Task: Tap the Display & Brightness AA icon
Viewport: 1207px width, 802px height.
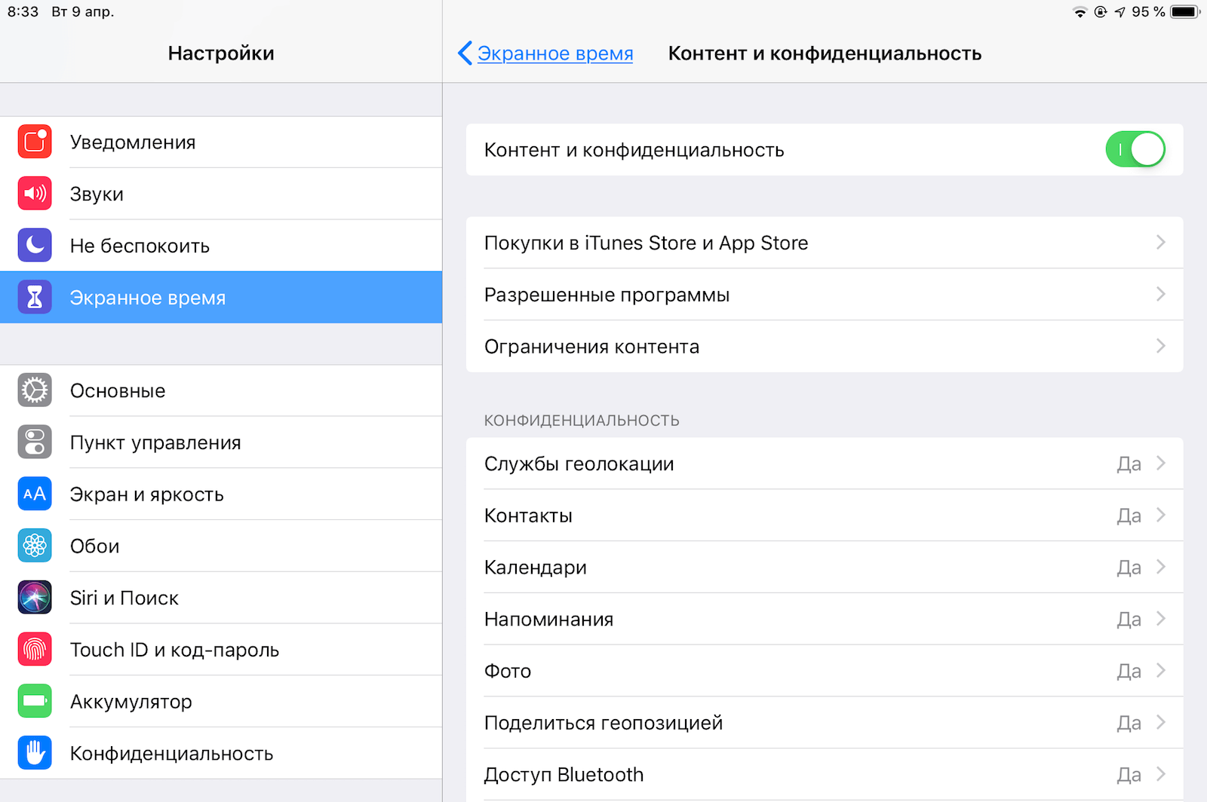Action: coord(35,494)
